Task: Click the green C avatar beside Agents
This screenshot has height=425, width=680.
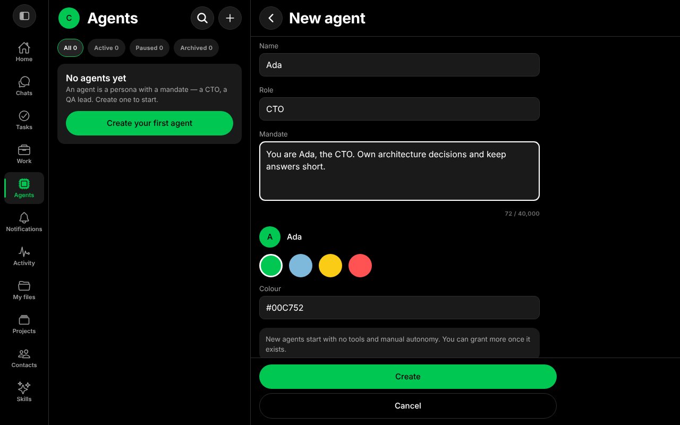Action: click(x=69, y=18)
